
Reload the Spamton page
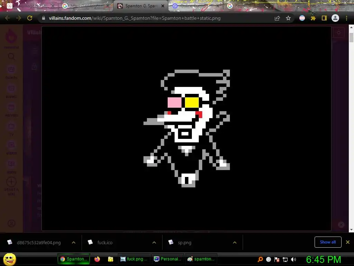[30, 18]
